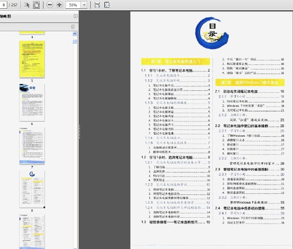Viewport: 293px width, 249px height.
Task: Click contents entry 1.1 学习1小时
Action: pos(175,71)
